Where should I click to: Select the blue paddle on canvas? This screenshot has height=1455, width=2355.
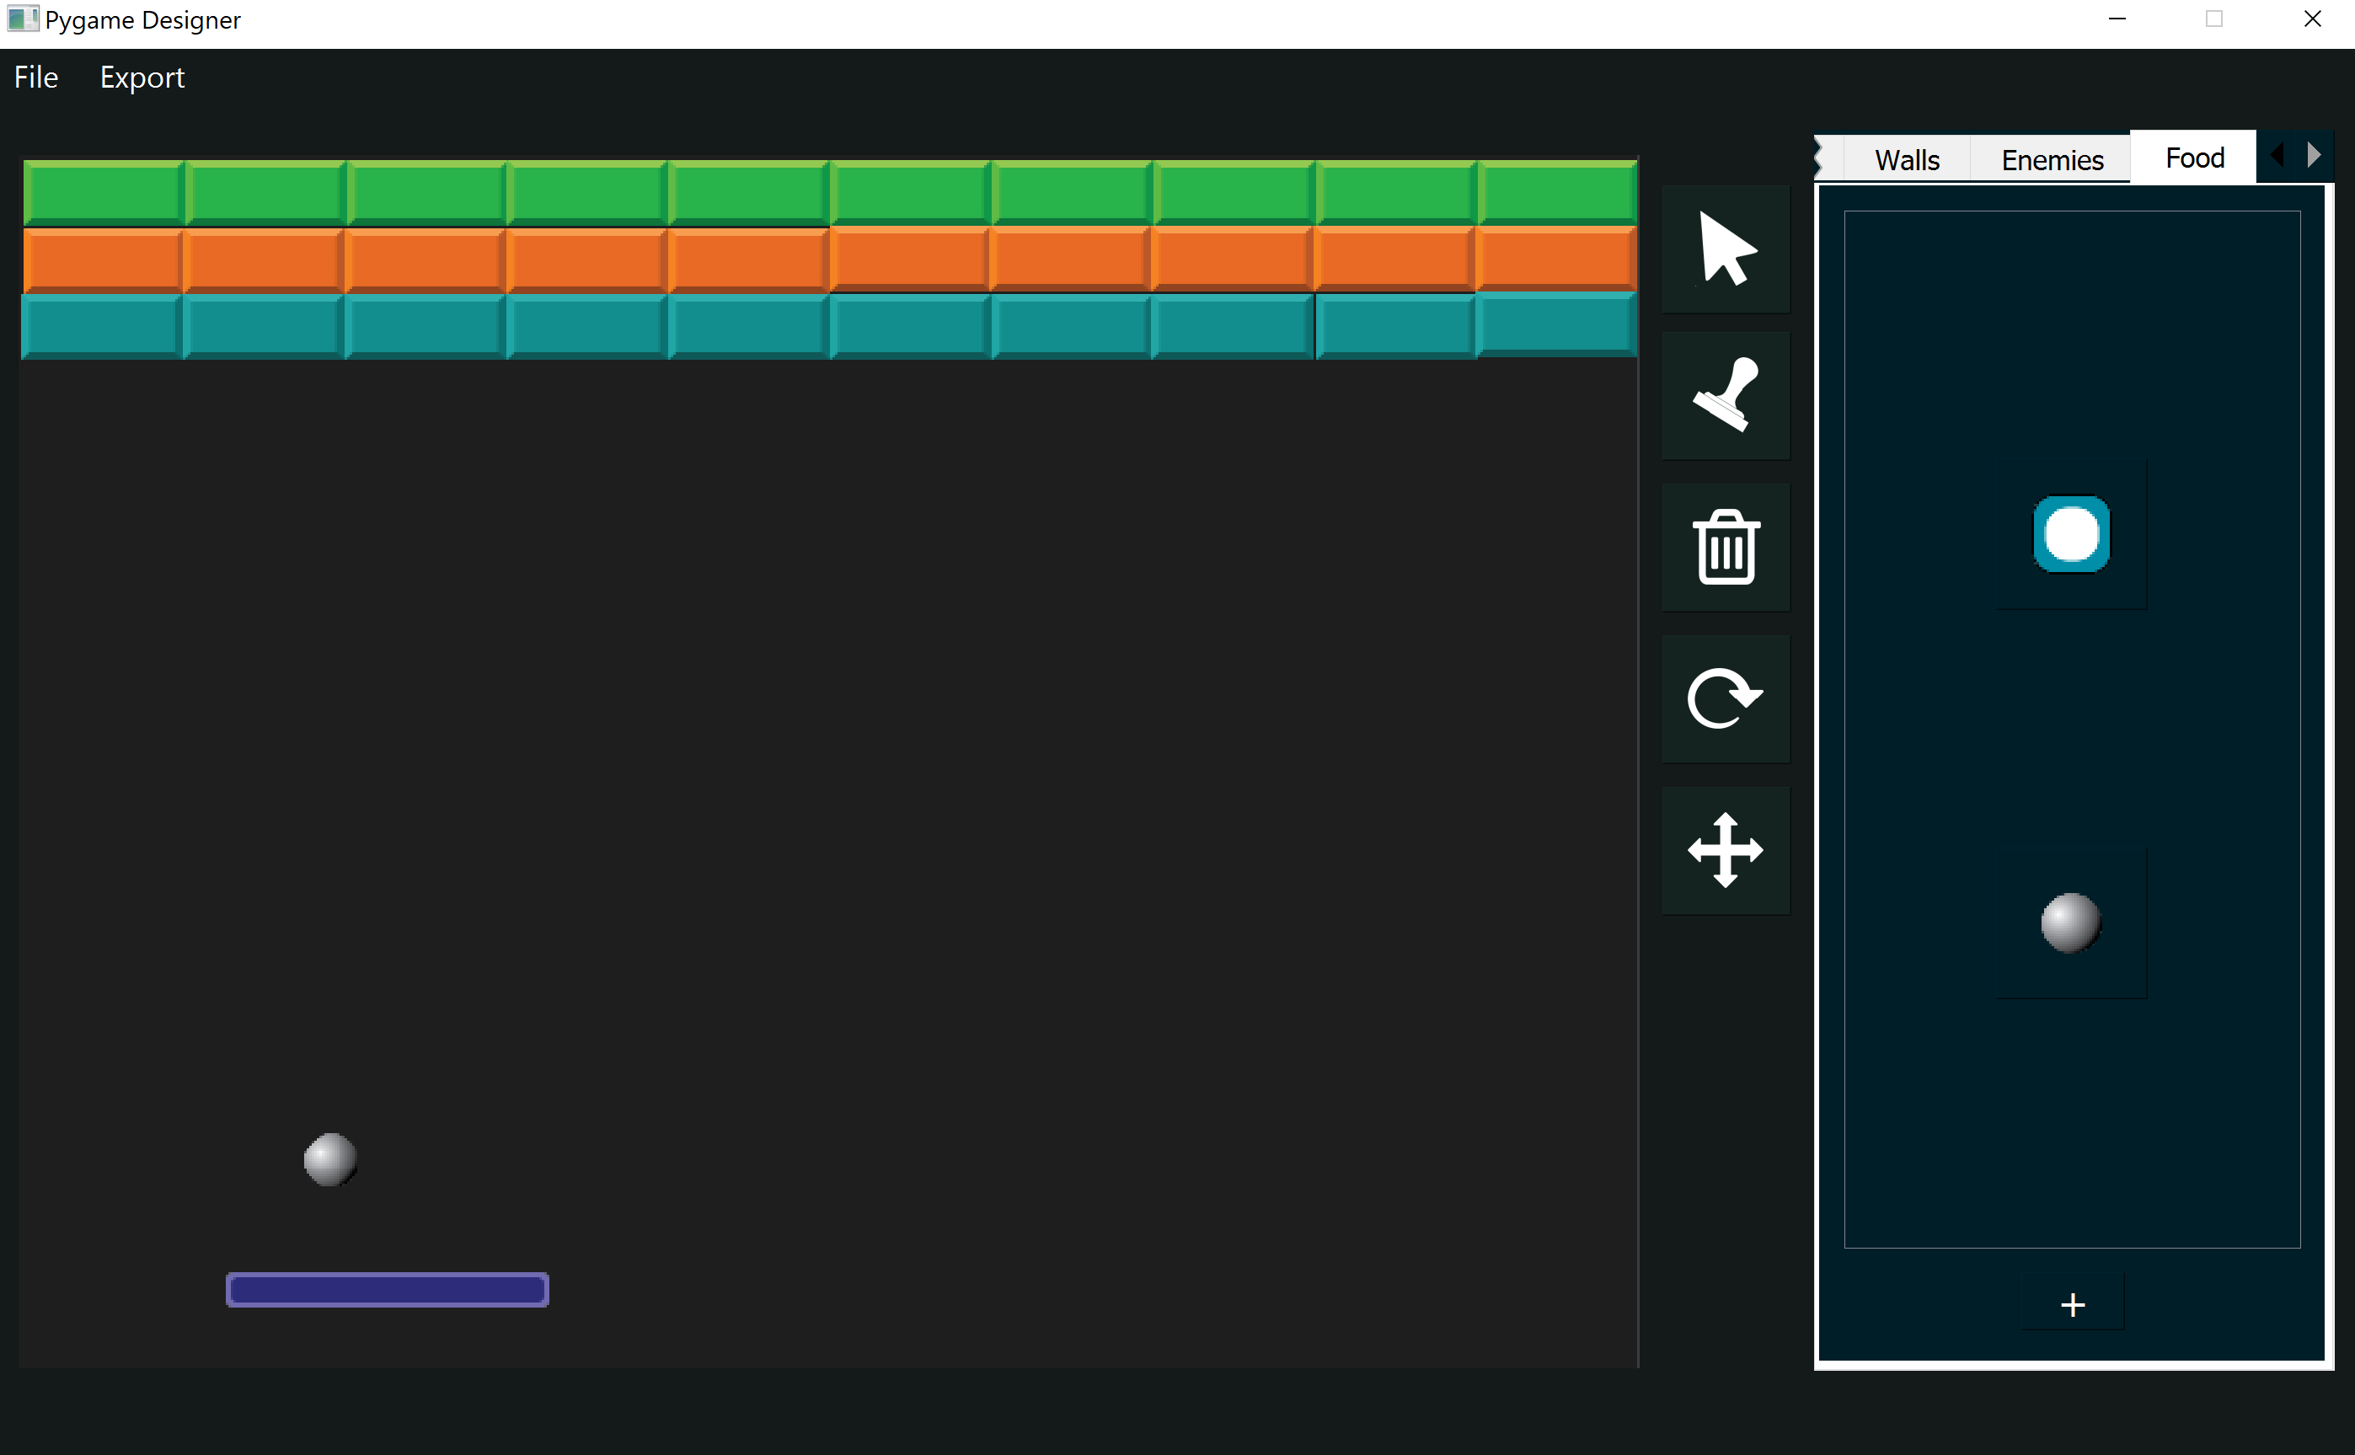(388, 1290)
